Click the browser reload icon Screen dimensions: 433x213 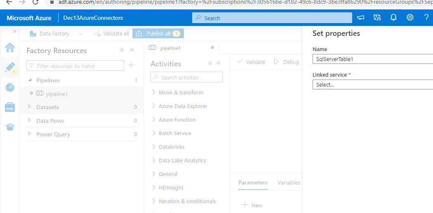[35, 2]
